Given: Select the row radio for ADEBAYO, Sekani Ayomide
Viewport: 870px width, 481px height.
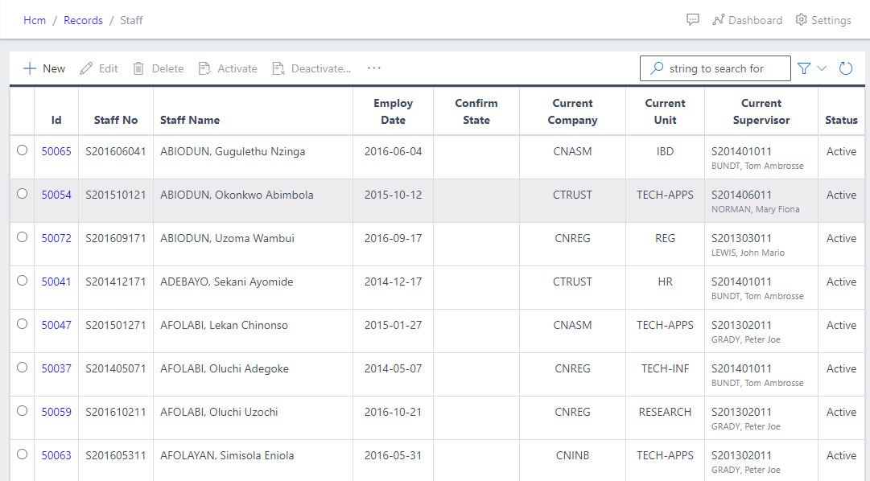Looking at the screenshot, I should click(x=22, y=281).
